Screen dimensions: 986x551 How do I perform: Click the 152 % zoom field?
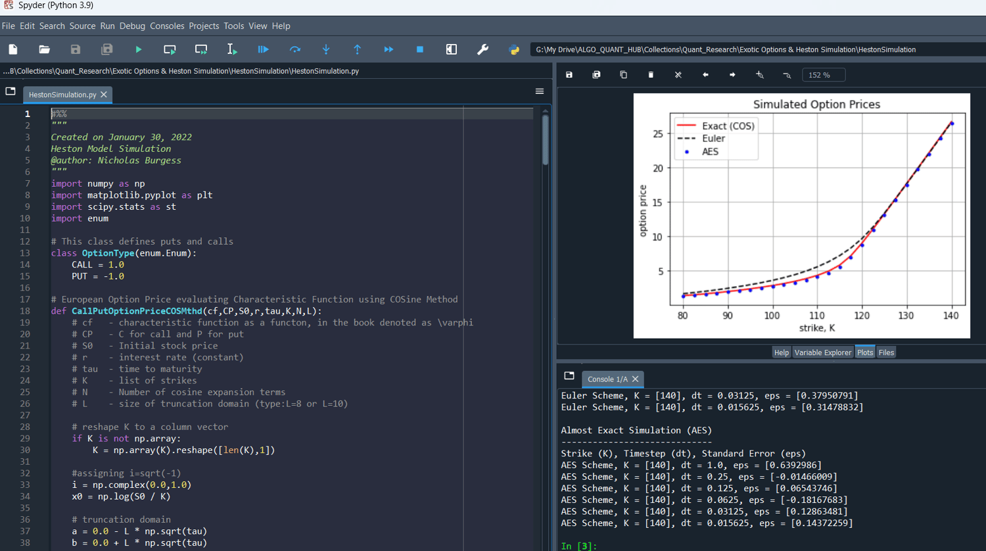(823, 75)
